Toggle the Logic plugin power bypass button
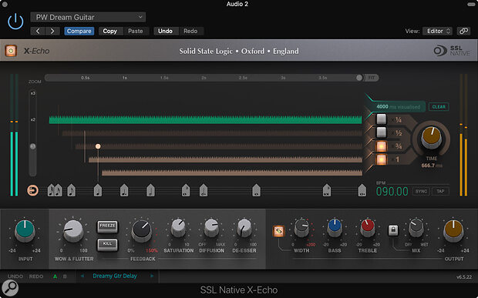The width and height of the screenshot is (478, 298). coord(15,22)
